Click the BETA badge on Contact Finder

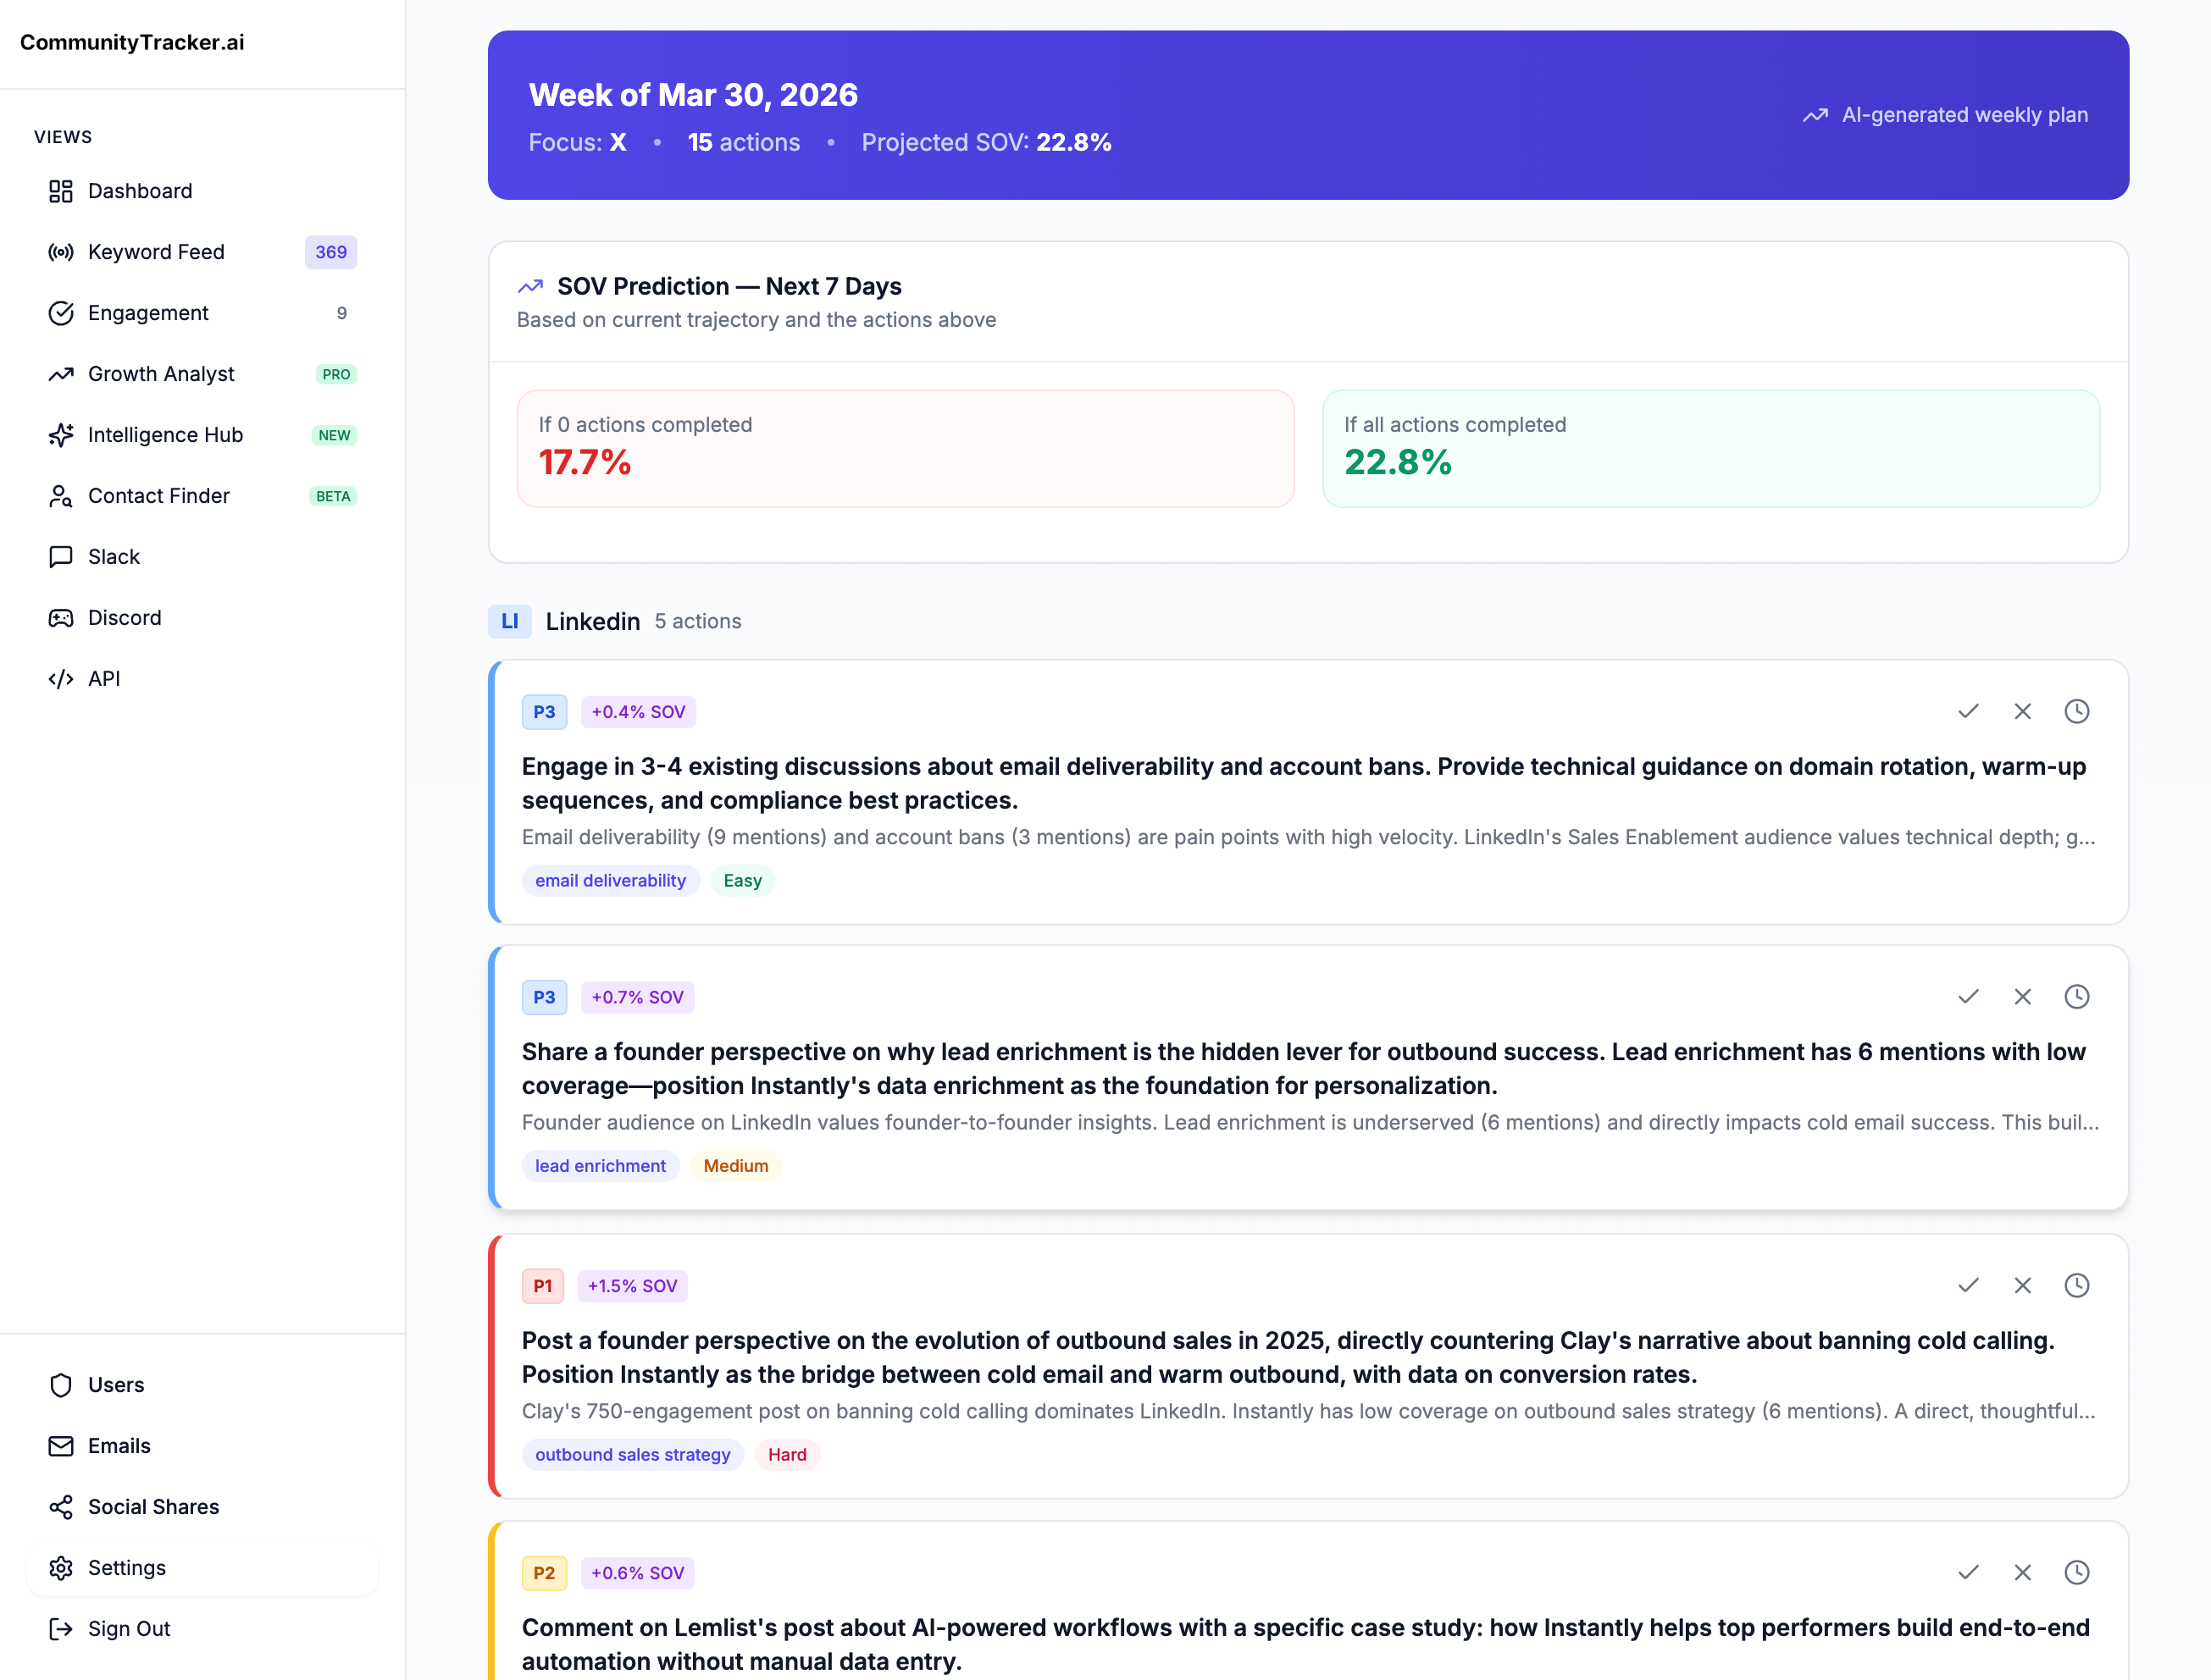[x=333, y=496]
